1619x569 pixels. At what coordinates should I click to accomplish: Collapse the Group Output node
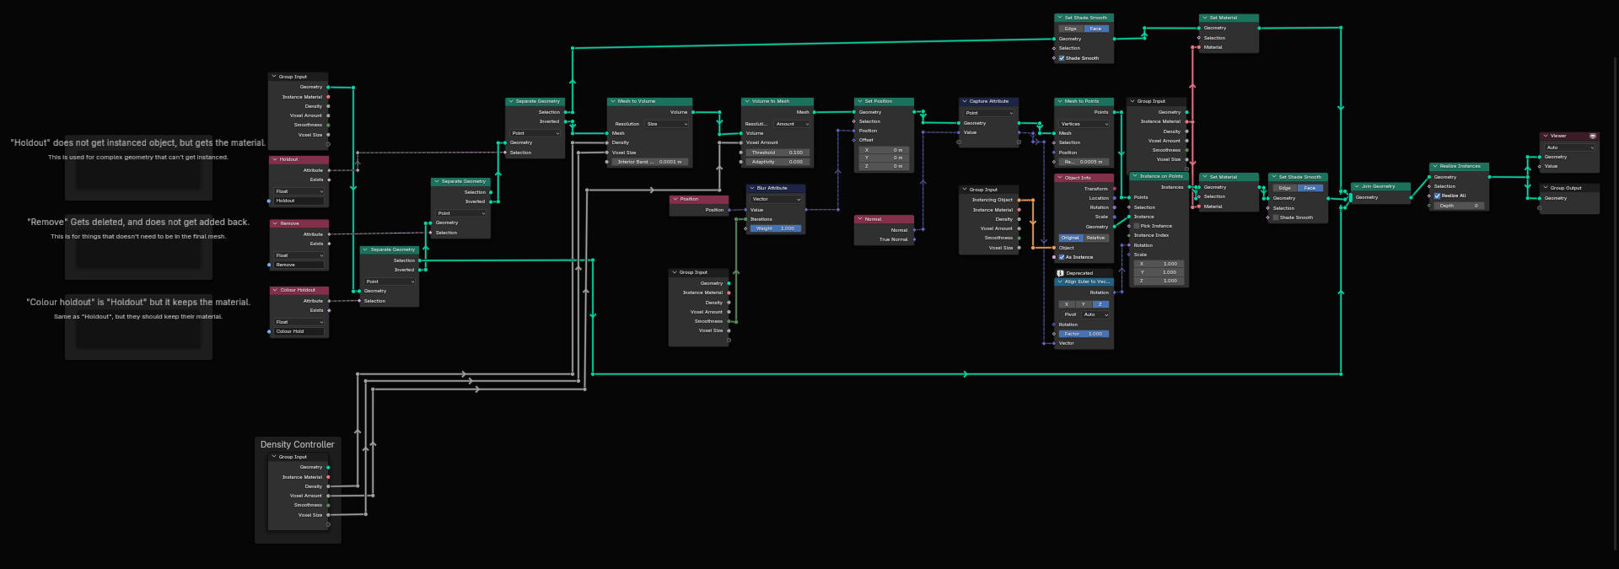point(1546,188)
